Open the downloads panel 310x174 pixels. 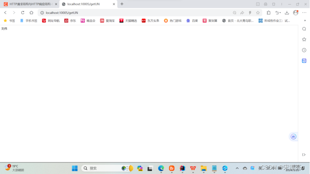[x=287, y=13]
